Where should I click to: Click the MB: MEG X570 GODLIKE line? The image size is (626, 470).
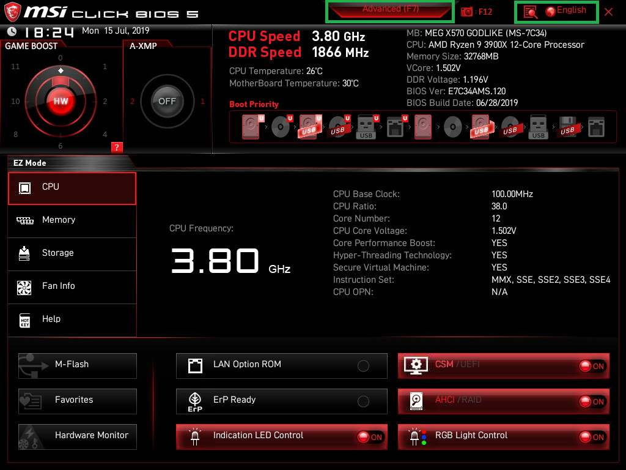(x=477, y=33)
